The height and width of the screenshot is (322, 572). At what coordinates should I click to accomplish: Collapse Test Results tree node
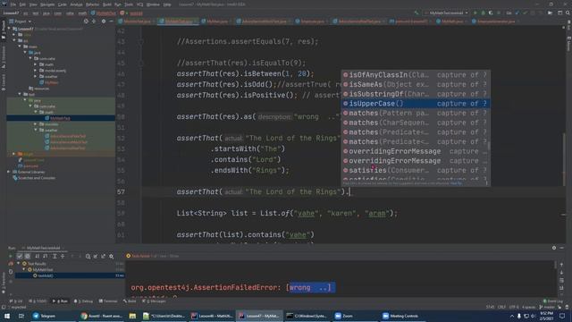point(18,263)
